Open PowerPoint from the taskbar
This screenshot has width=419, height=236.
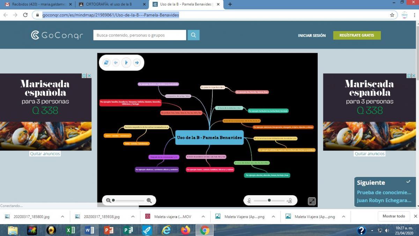(x=109, y=230)
